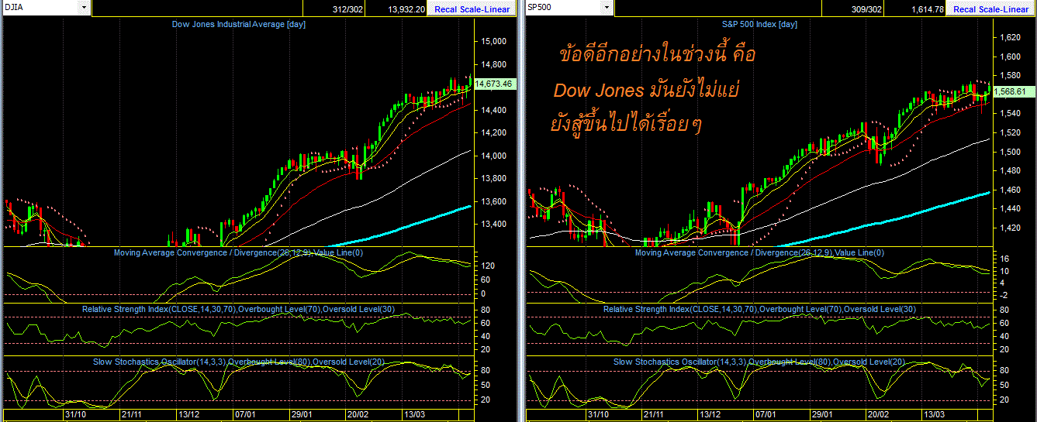This screenshot has height=422, width=1037.
Task: Click Recal Scale-Linear on the S&P 500 chart
Action: pos(990,9)
